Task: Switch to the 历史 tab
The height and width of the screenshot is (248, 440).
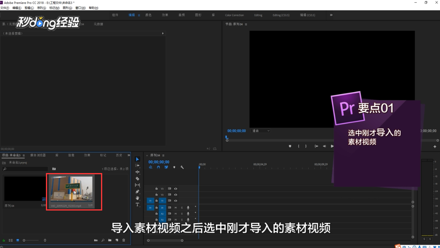Action: pyautogui.click(x=119, y=155)
